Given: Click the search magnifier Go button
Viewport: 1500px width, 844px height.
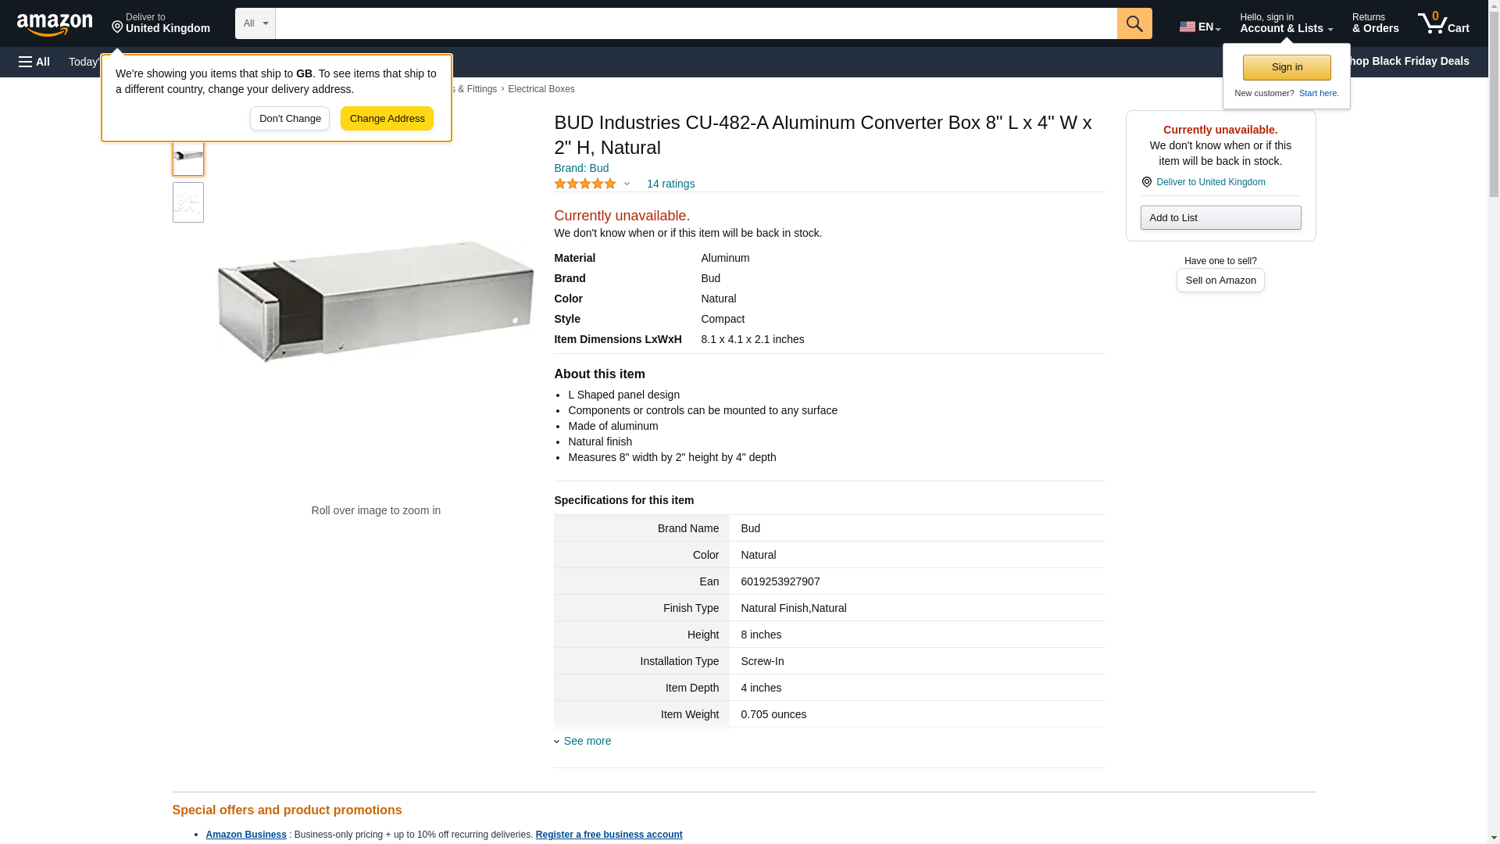Looking at the screenshot, I should point(1134,23).
